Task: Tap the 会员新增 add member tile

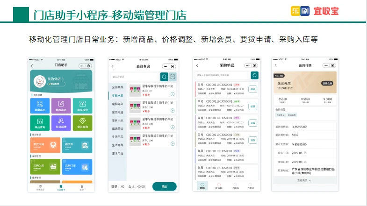Action: point(61,122)
